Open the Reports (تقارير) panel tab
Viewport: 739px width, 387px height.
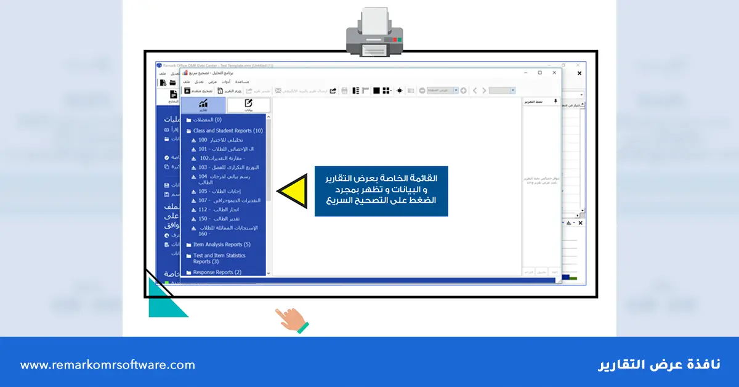tap(203, 105)
